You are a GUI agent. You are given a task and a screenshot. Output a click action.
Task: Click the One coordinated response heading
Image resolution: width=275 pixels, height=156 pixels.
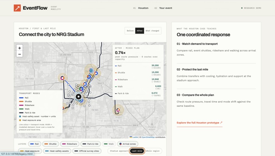tap(203, 35)
